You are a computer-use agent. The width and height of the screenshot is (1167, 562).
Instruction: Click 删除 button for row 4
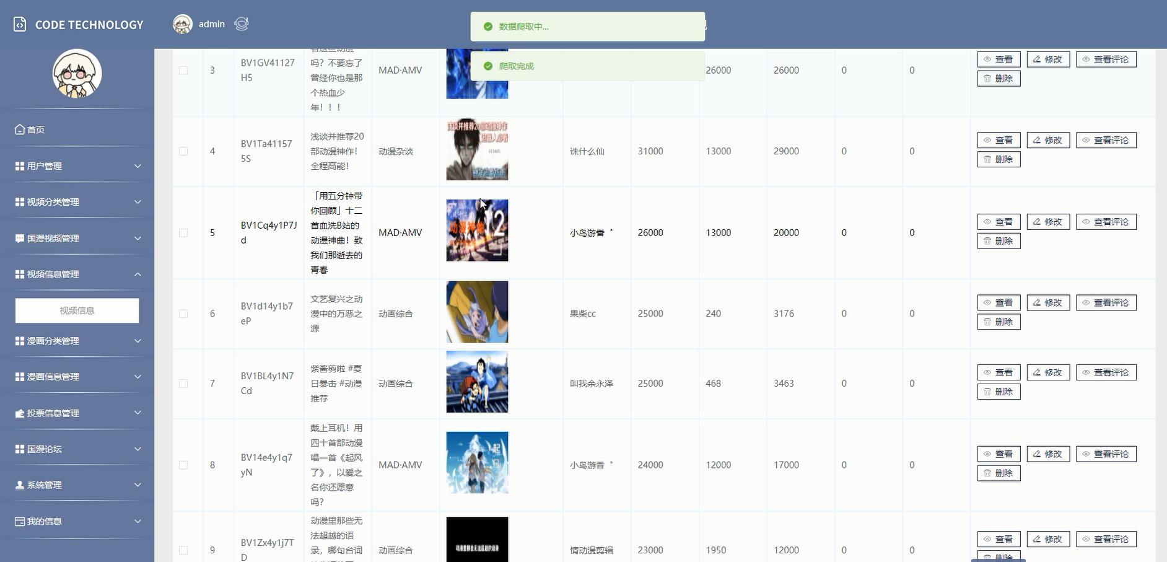pos(999,159)
